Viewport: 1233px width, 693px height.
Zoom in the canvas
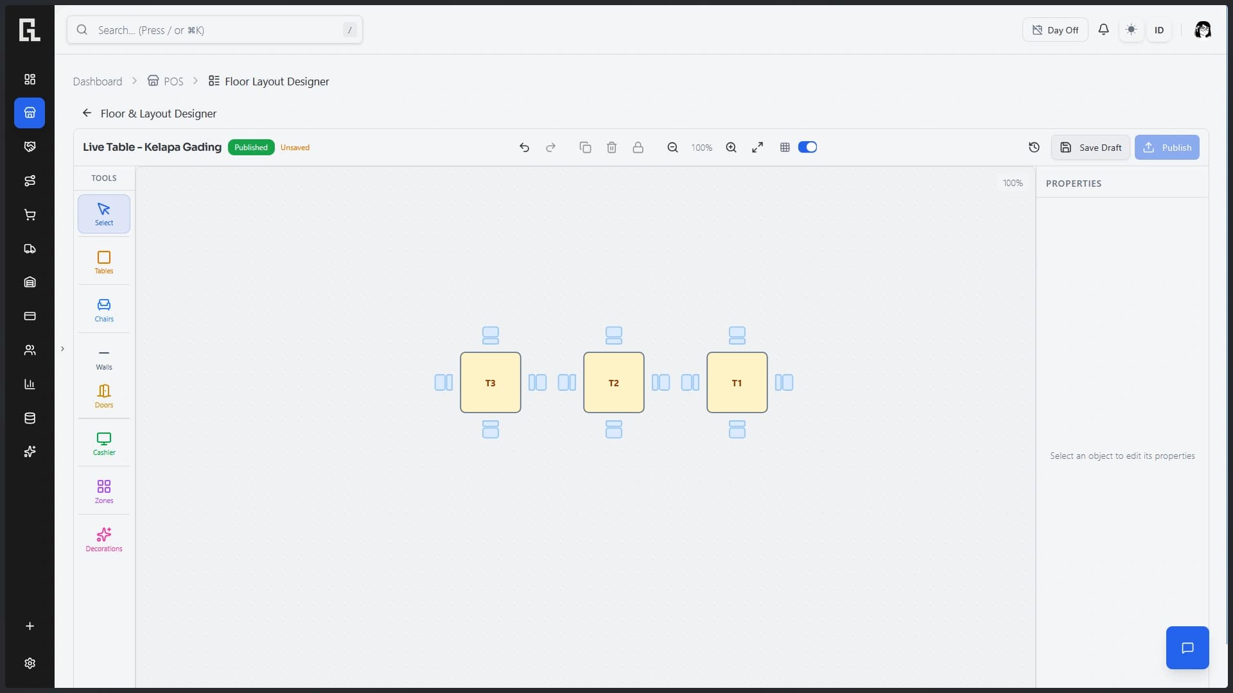[x=731, y=148]
